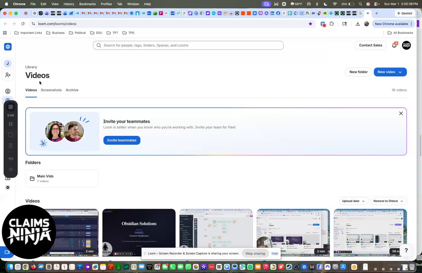Open the All Bookmarks folder
Image resolution: width=422 pixels, height=273 pixels.
(400, 33)
